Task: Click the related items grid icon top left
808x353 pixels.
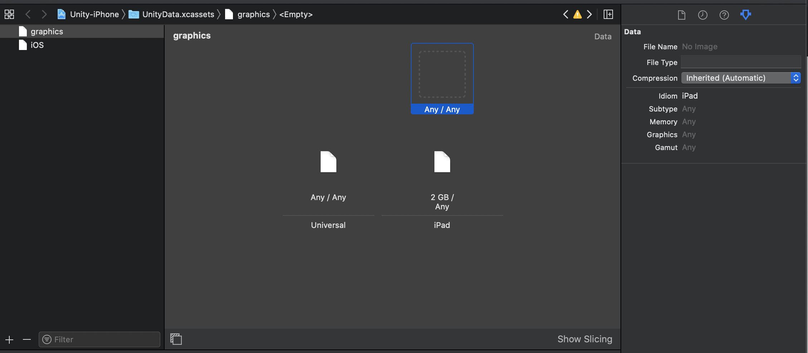Action: [9, 14]
